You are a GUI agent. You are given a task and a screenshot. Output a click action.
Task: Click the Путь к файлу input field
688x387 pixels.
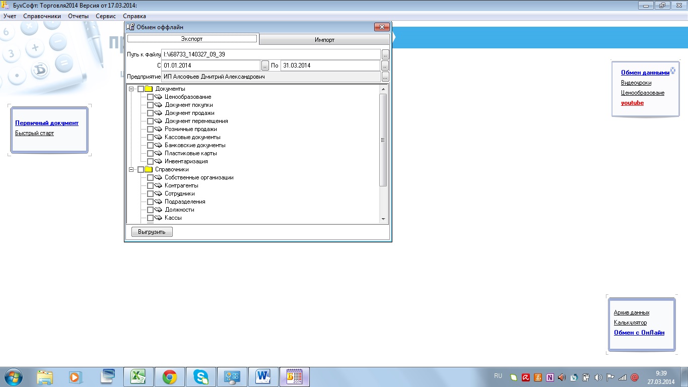point(270,54)
